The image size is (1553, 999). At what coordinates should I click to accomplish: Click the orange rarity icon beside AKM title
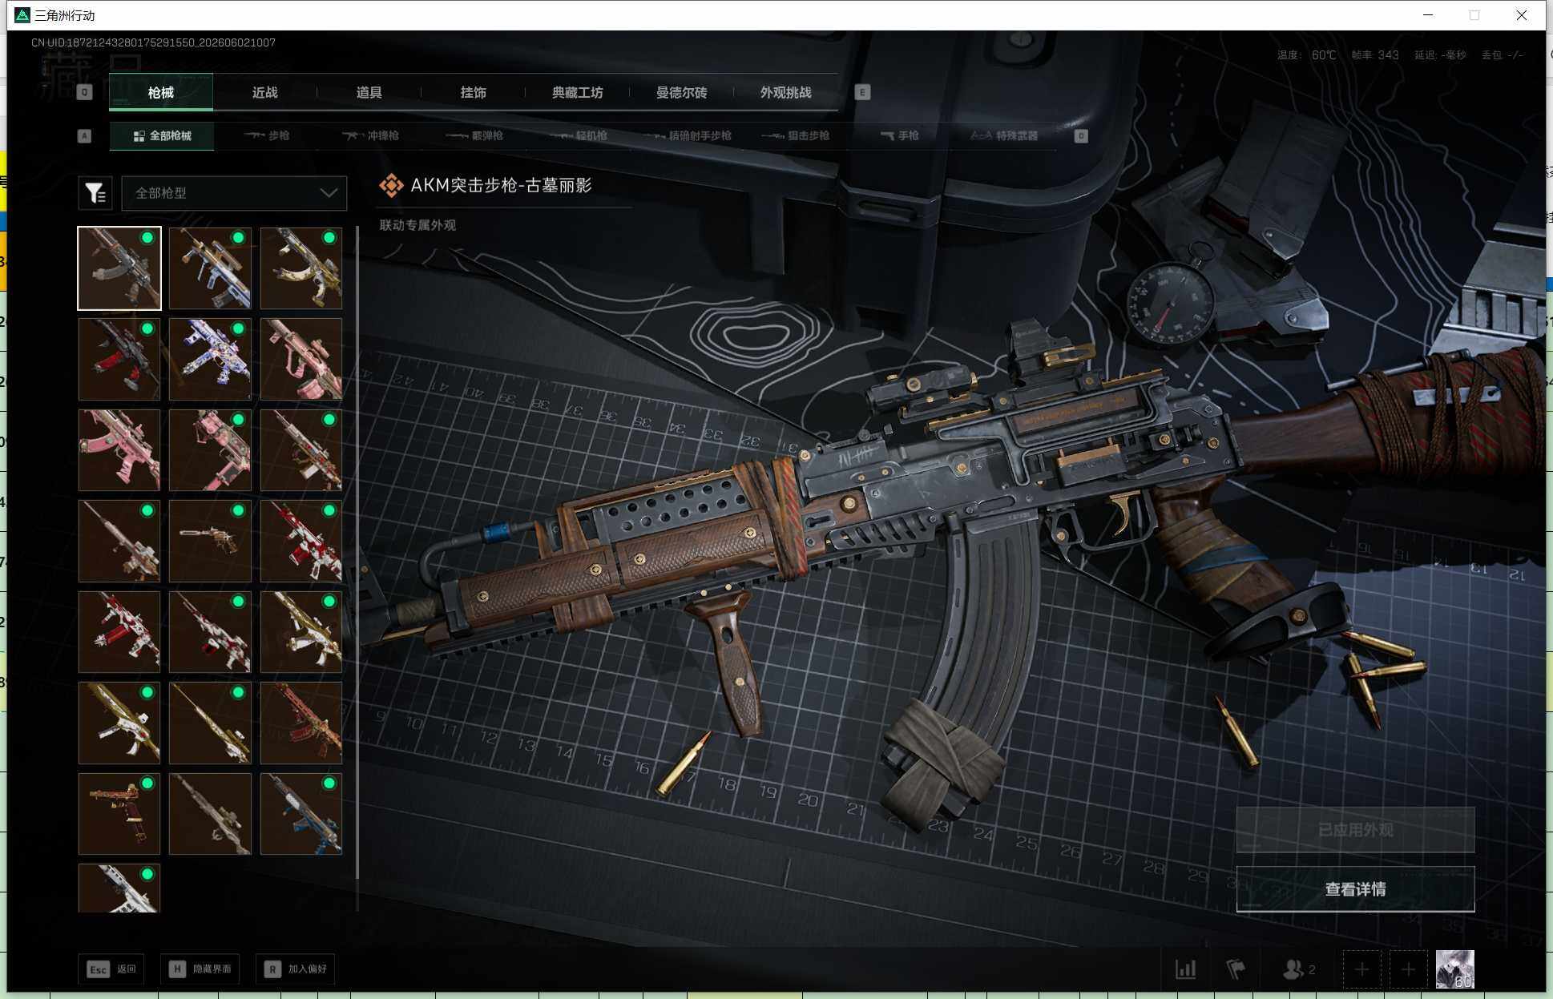click(391, 185)
